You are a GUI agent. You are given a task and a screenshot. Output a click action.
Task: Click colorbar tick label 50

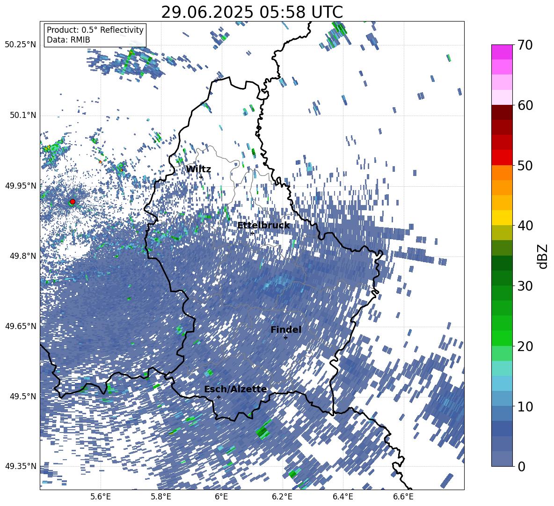(x=525, y=166)
